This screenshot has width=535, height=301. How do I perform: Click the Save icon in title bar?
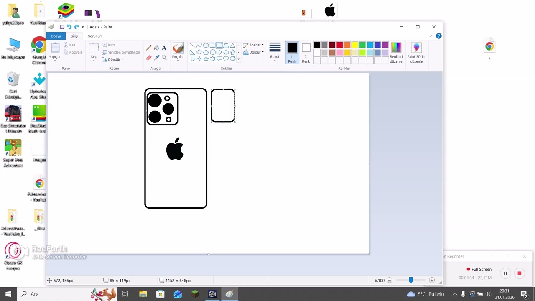coord(62,27)
